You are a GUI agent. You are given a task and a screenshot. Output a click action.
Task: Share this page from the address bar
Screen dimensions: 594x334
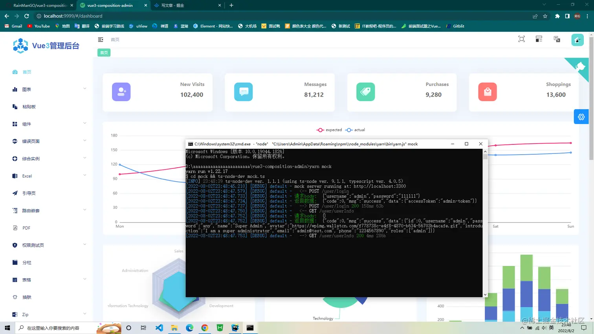tap(535, 16)
